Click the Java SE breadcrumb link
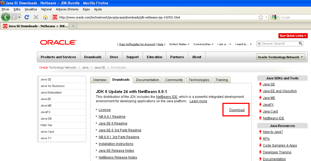 pos(100,67)
